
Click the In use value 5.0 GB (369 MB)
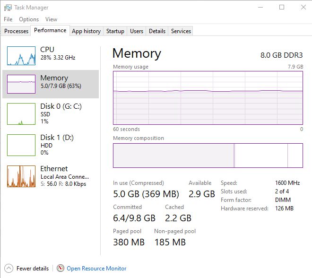pos(146,194)
